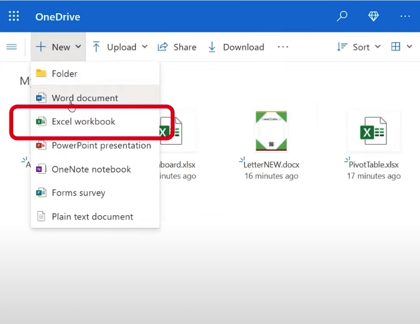The image size is (420, 324).
Task: Choose Plain text document from menu
Action: [x=95, y=216]
